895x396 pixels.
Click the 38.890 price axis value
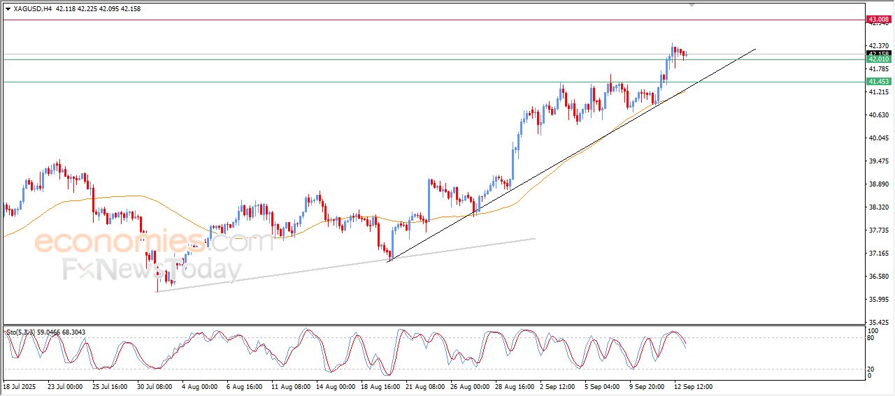(x=878, y=184)
